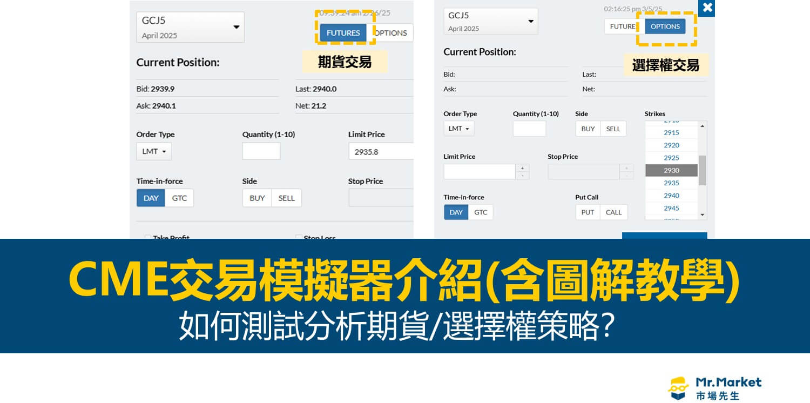Pick strike 2940 in Strikes list
Screen dimensions: 810x403
tap(671, 196)
